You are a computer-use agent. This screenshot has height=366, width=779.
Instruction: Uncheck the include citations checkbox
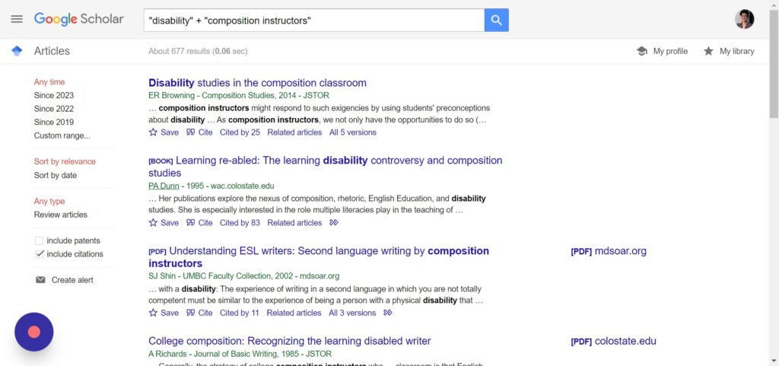coord(40,254)
